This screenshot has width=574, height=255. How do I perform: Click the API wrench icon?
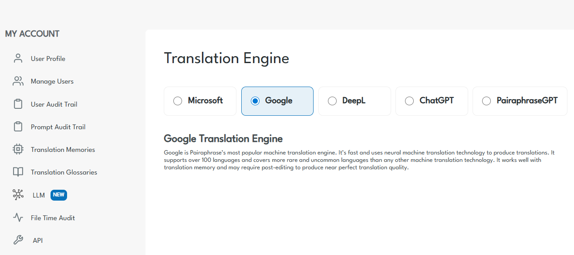(x=18, y=240)
